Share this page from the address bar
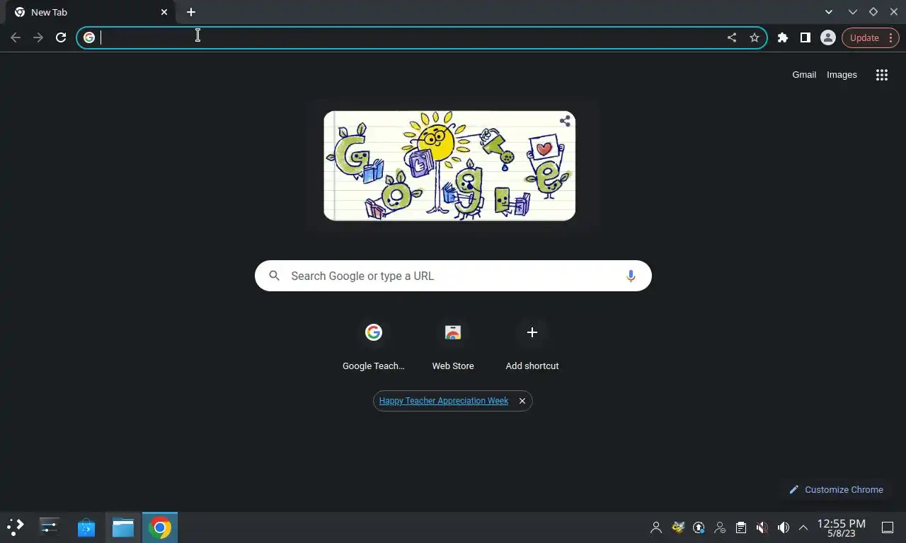 732,37
